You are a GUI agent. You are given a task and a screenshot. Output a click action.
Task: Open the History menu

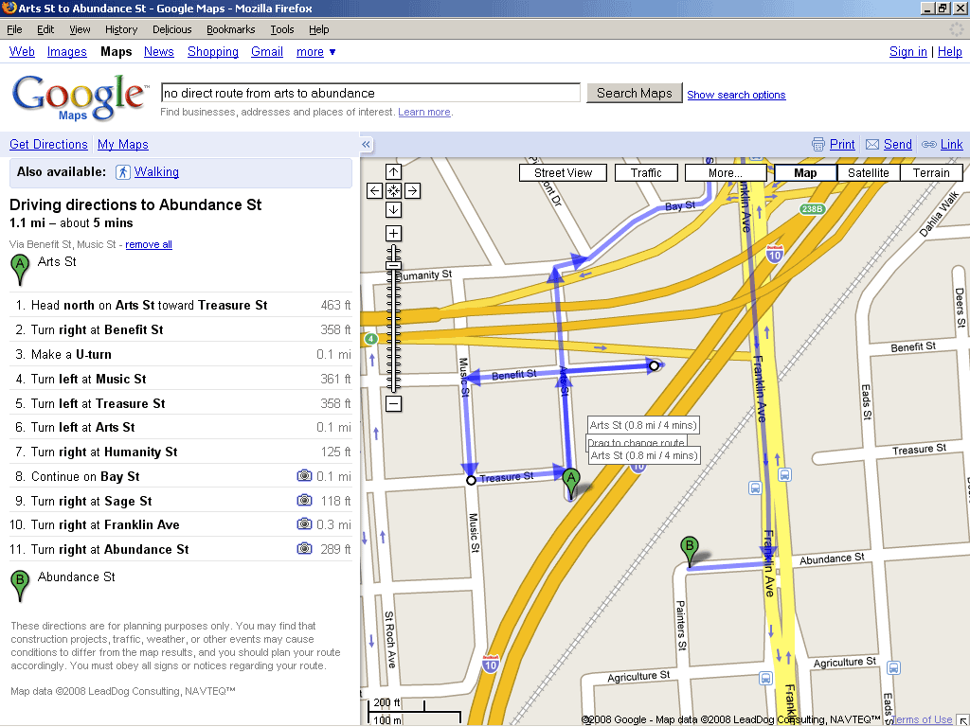point(120,29)
